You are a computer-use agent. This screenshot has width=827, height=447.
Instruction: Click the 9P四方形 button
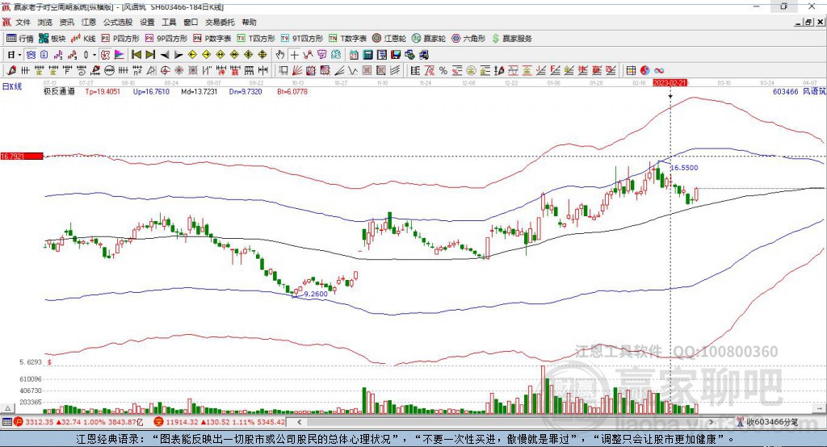click(x=166, y=39)
